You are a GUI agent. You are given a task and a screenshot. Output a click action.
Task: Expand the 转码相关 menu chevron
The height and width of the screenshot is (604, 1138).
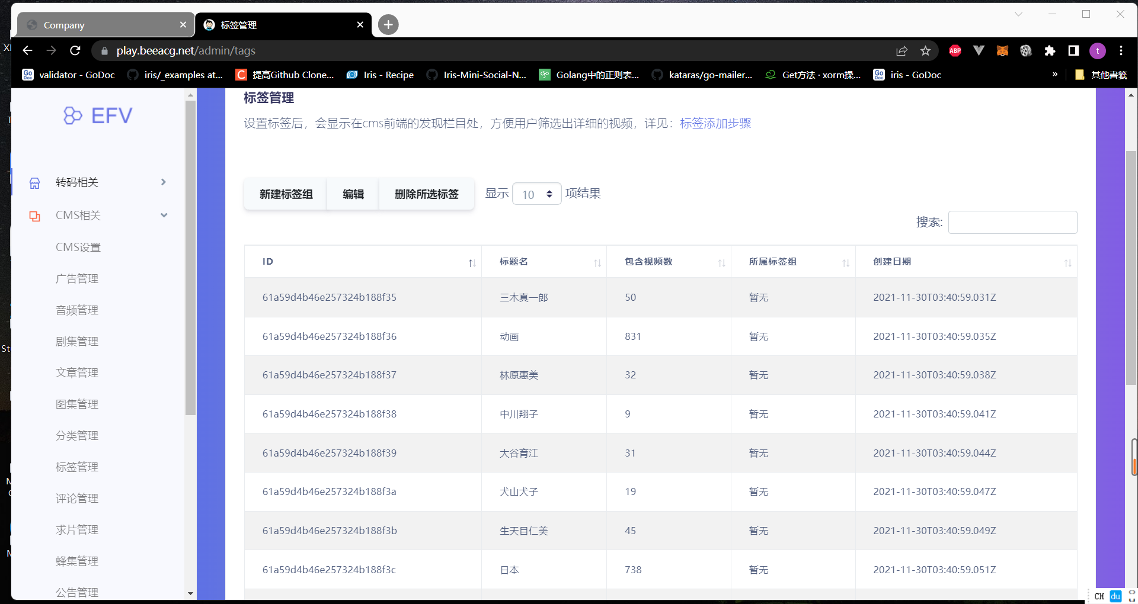tap(164, 182)
